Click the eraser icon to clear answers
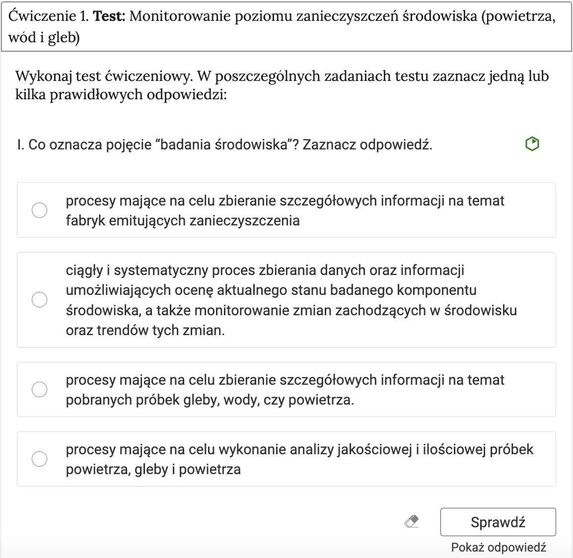The height and width of the screenshot is (558, 573). (x=411, y=522)
